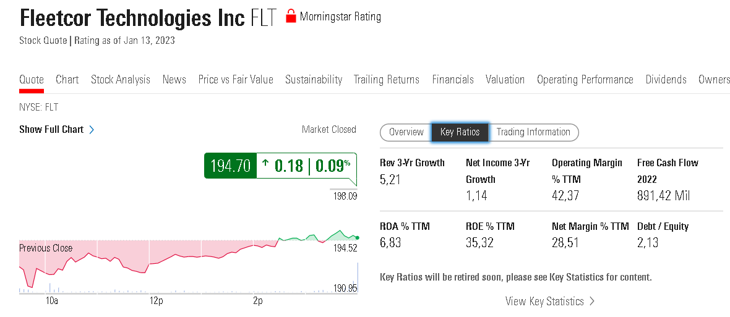Go to Operating Performance tab
Screen dimensions: 730x317
(x=585, y=80)
